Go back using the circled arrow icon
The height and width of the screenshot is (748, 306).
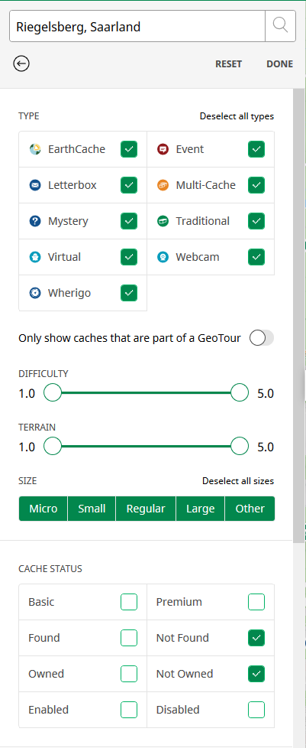(21, 63)
